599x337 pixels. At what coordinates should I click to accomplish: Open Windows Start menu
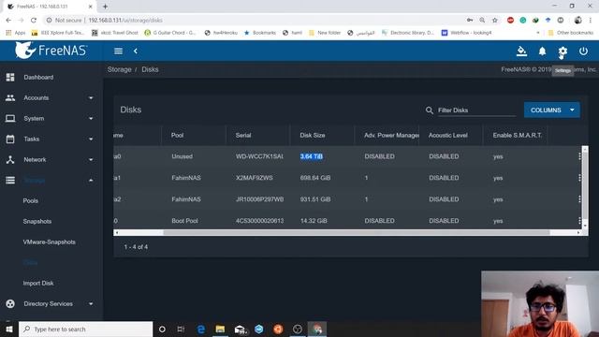[x=9, y=329]
